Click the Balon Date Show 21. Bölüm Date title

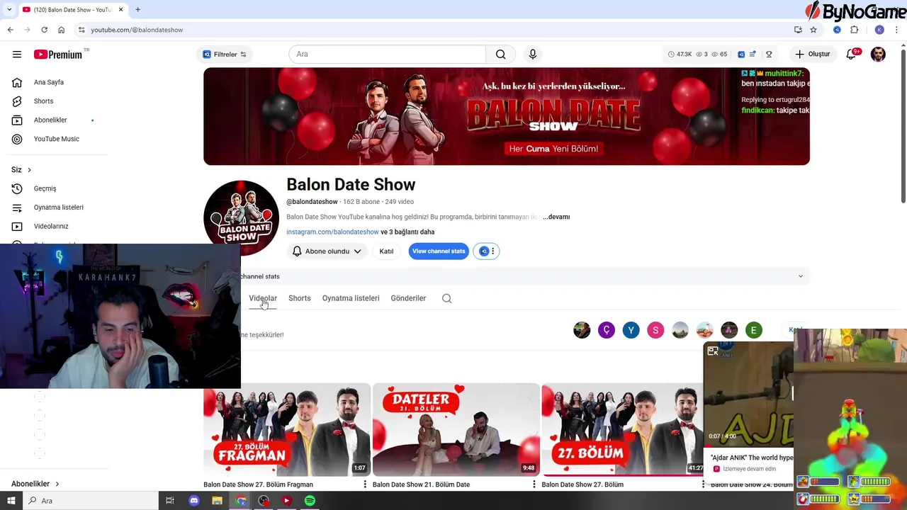click(421, 484)
